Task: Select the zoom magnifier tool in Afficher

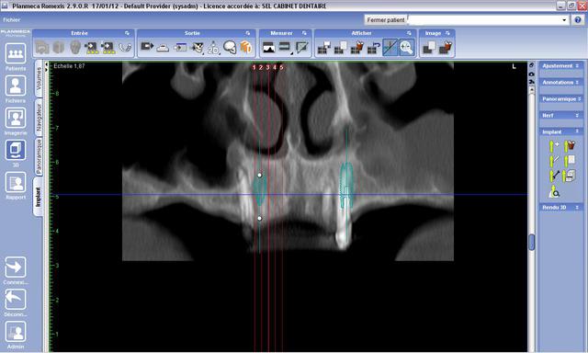Action: [x=406, y=47]
